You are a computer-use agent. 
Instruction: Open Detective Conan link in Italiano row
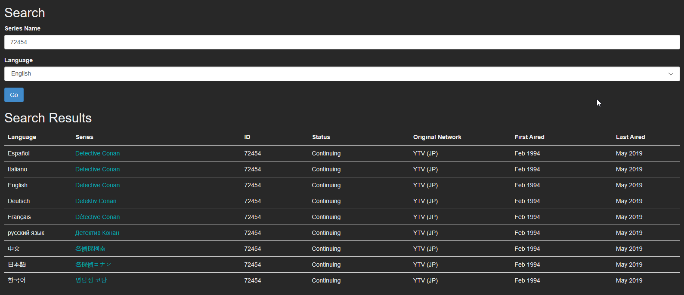98,169
